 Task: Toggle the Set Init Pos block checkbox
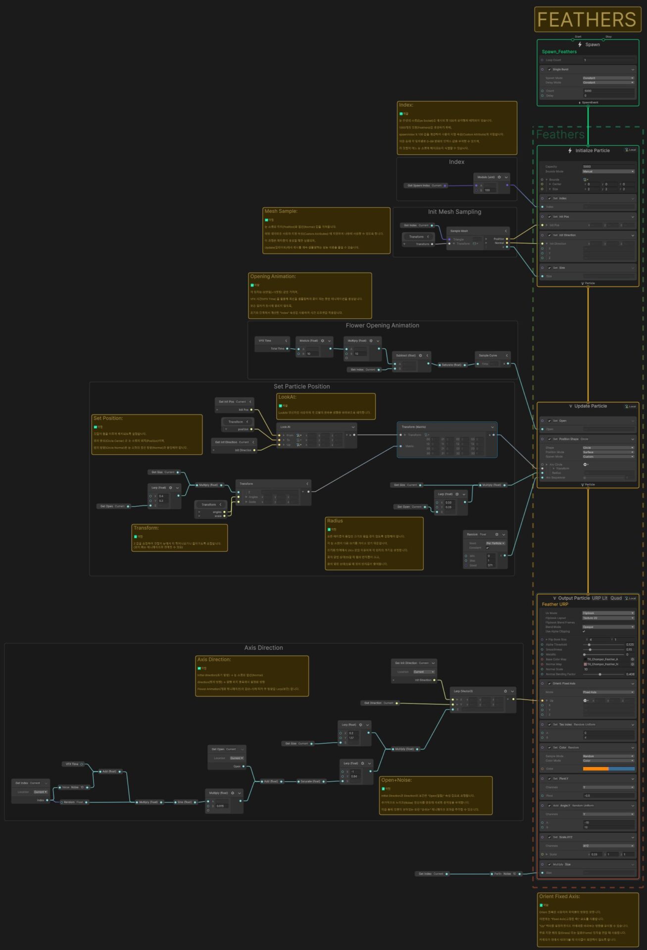point(549,217)
